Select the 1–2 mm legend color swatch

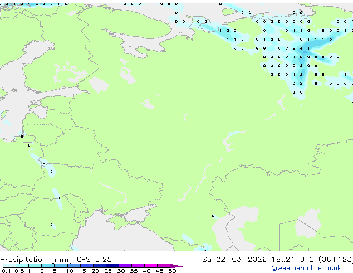click(x=35, y=266)
